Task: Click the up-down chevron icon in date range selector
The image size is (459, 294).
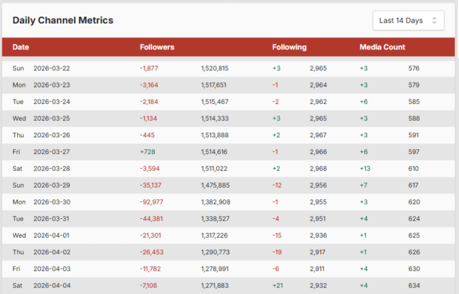Action: 434,20
